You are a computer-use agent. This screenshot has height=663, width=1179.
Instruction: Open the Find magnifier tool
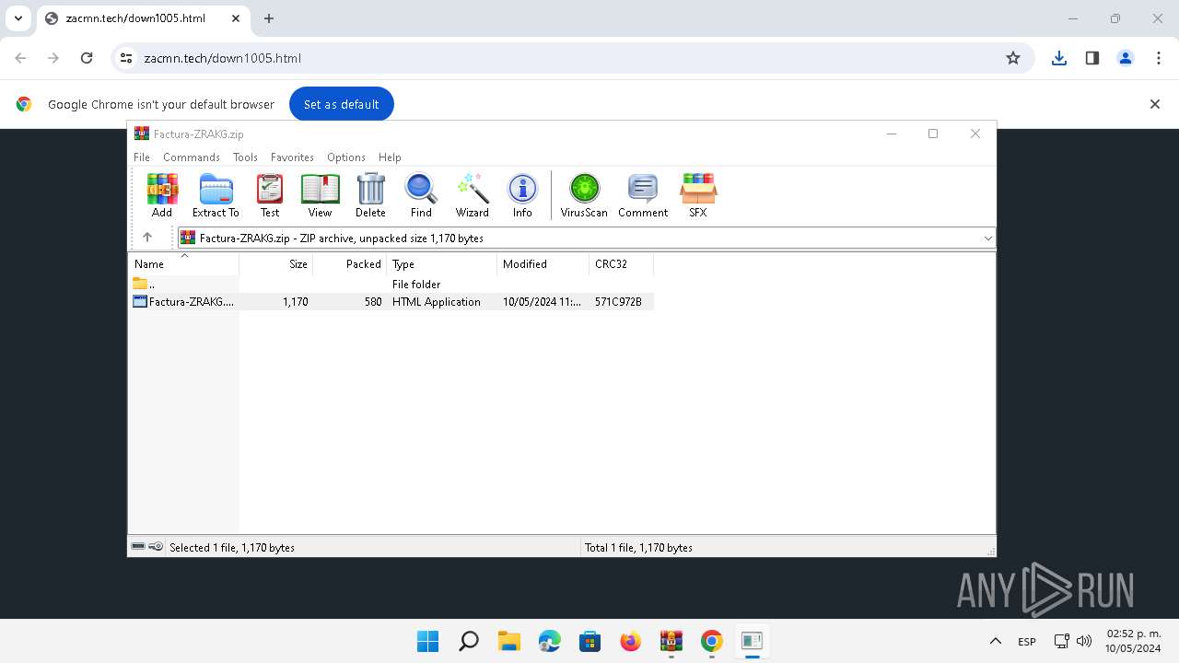421,195
